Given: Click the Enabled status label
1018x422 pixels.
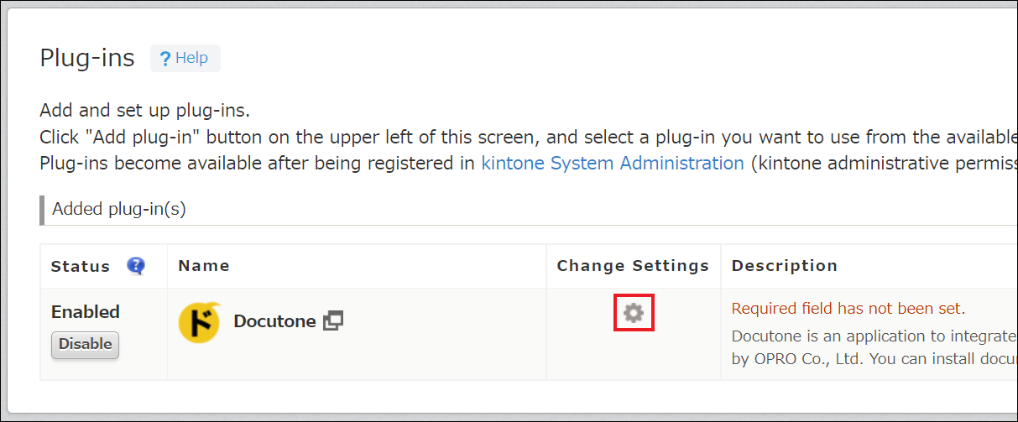Looking at the screenshot, I should pos(86,312).
